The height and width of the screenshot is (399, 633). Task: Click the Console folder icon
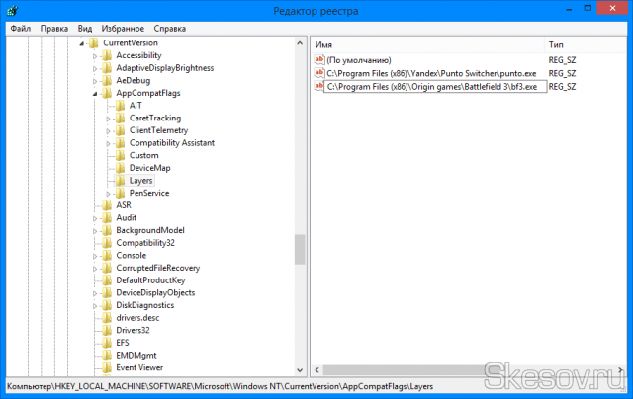point(107,255)
